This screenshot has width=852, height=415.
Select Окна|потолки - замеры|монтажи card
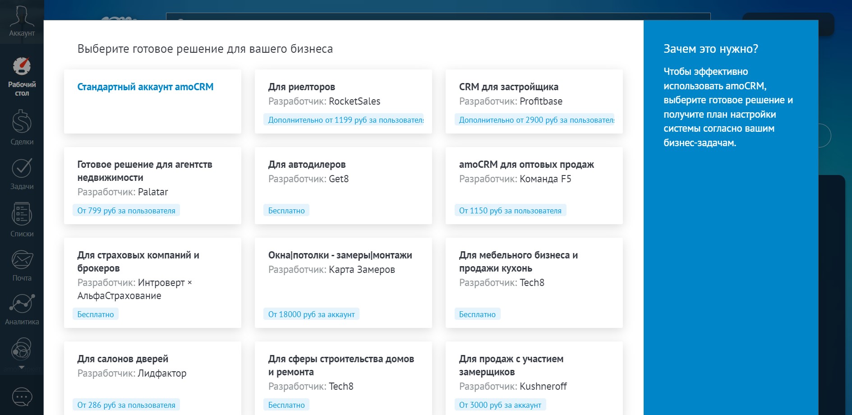343,283
